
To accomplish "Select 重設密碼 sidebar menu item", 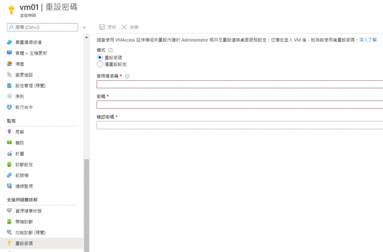I will 42,243.
